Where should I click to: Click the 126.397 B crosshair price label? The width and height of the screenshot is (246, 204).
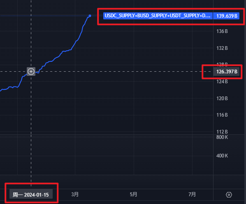pyautogui.click(x=227, y=72)
